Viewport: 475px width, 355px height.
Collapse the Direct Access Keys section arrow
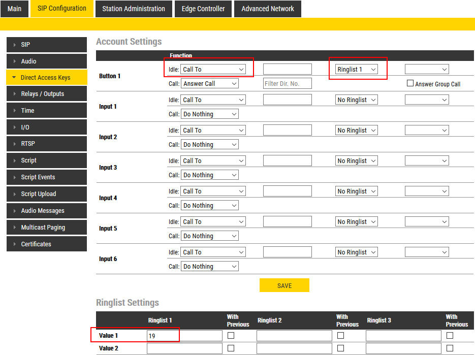pyautogui.click(x=14, y=78)
